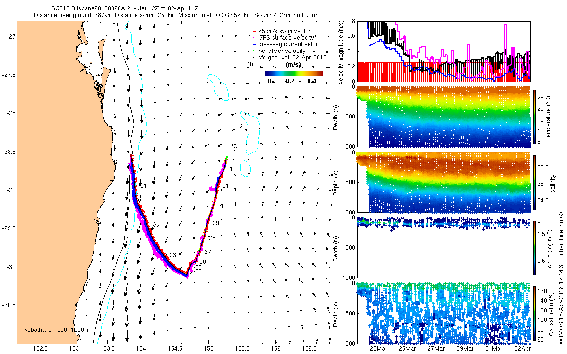Click the '-28.5' latitude tick label
The height and width of the screenshot is (354, 567).
(x=8, y=152)
